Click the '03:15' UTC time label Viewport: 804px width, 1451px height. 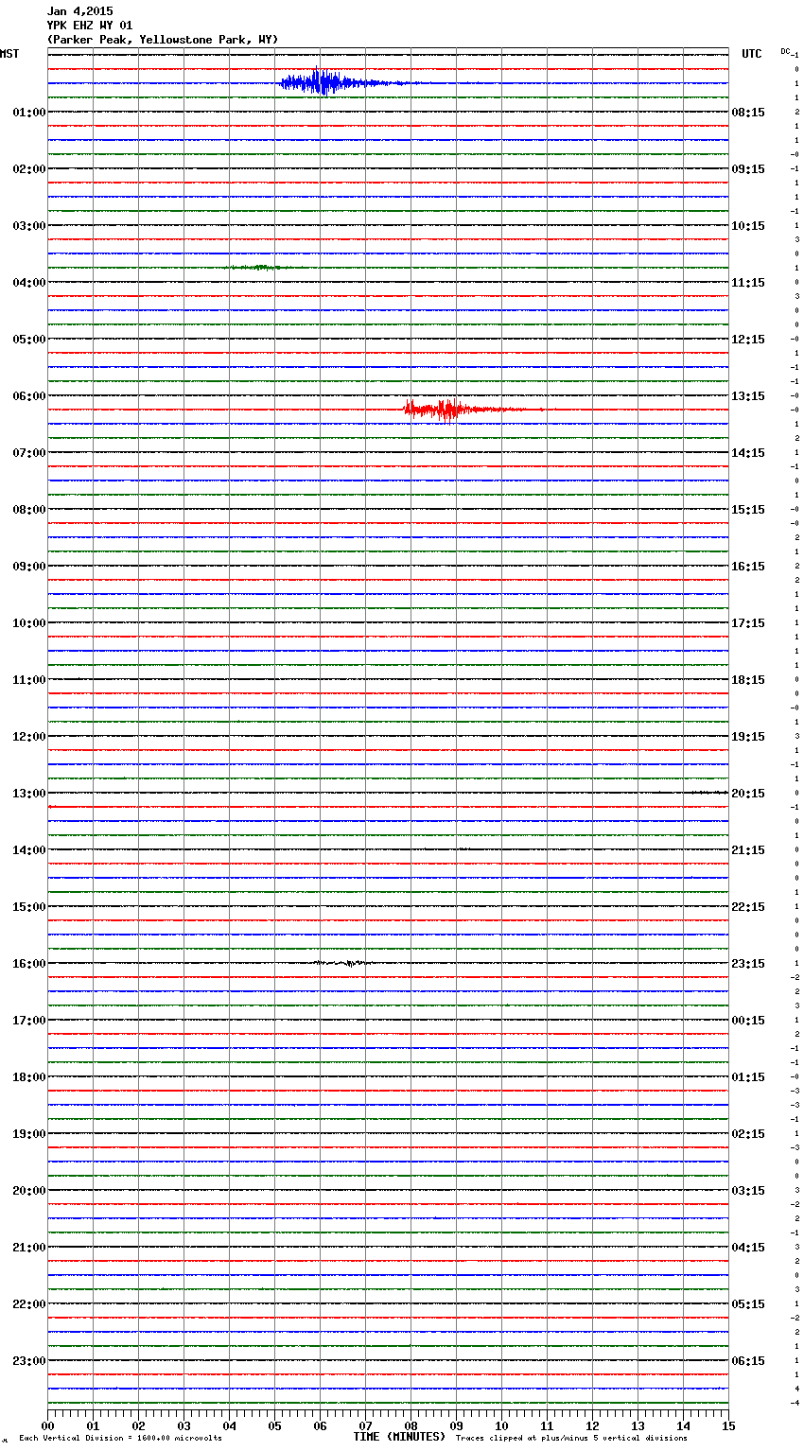point(748,1191)
